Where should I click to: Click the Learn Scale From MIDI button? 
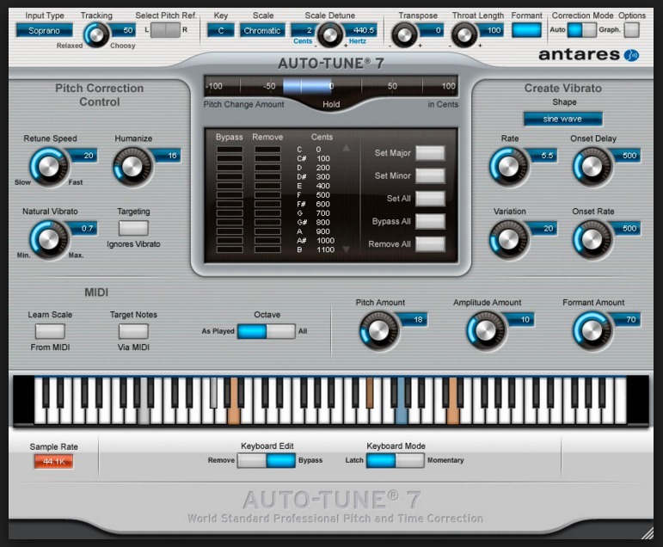click(x=50, y=331)
